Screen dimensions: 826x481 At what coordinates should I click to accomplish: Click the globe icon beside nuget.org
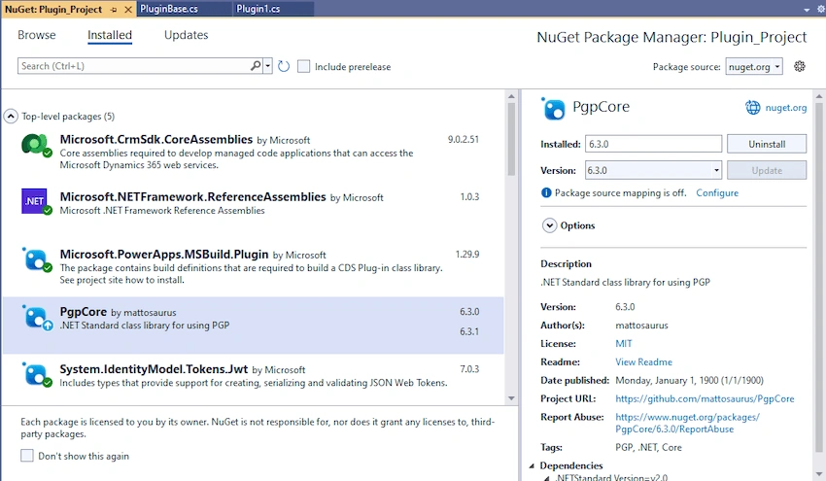coord(752,108)
